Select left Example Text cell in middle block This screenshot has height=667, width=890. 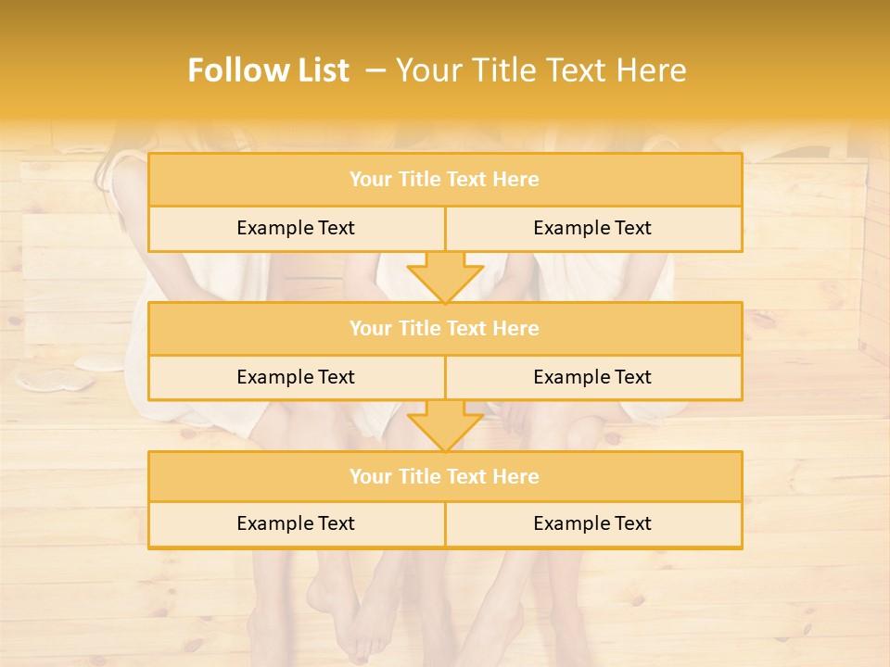pos(297,377)
